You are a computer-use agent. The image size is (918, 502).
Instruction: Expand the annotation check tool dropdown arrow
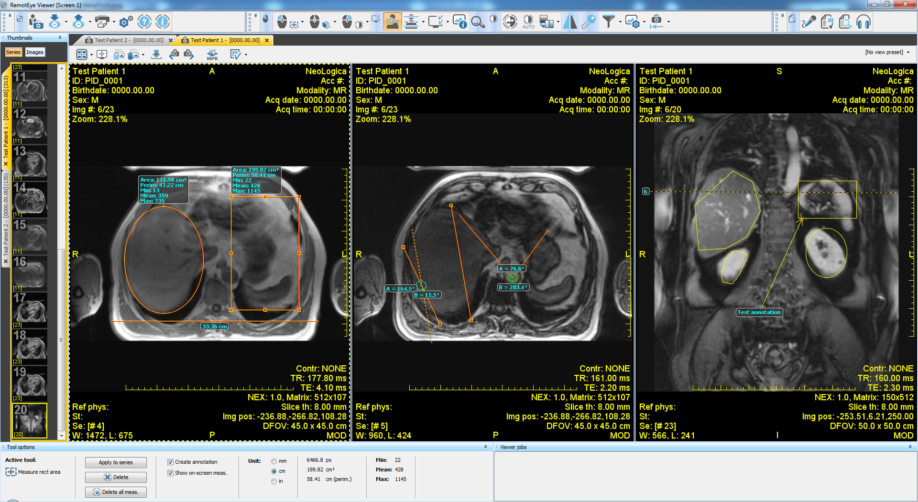(246, 55)
